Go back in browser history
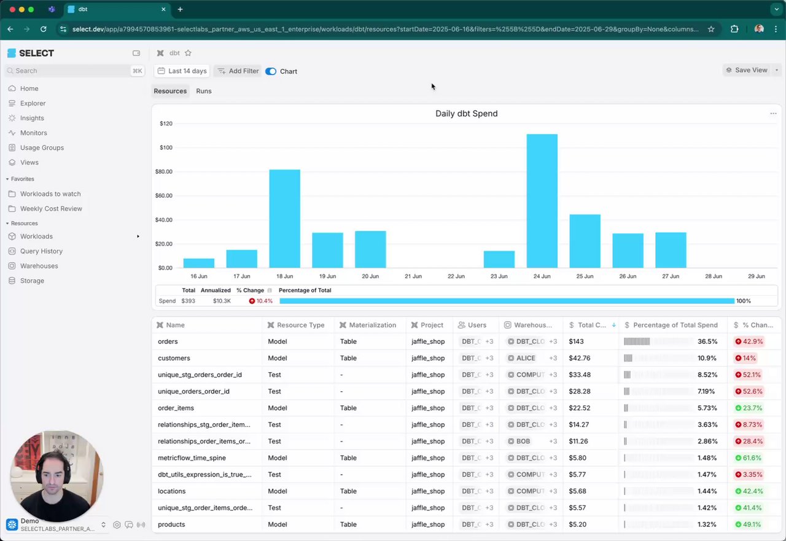The width and height of the screenshot is (786, 541). pos(10,29)
